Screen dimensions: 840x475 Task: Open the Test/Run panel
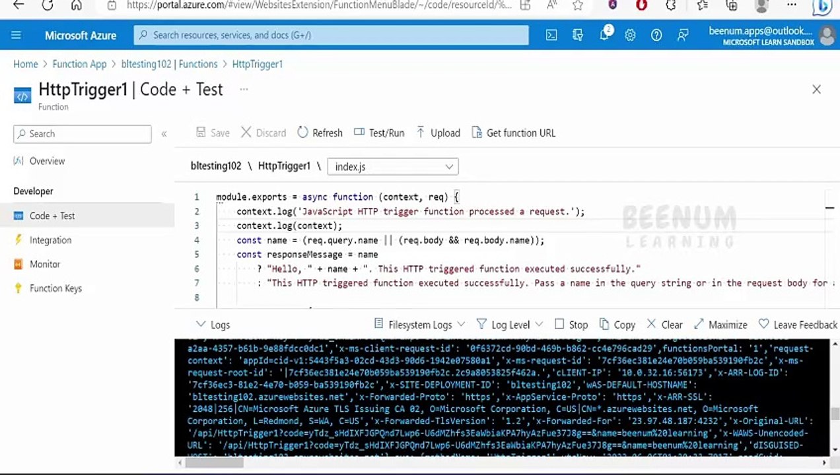pos(379,133)
